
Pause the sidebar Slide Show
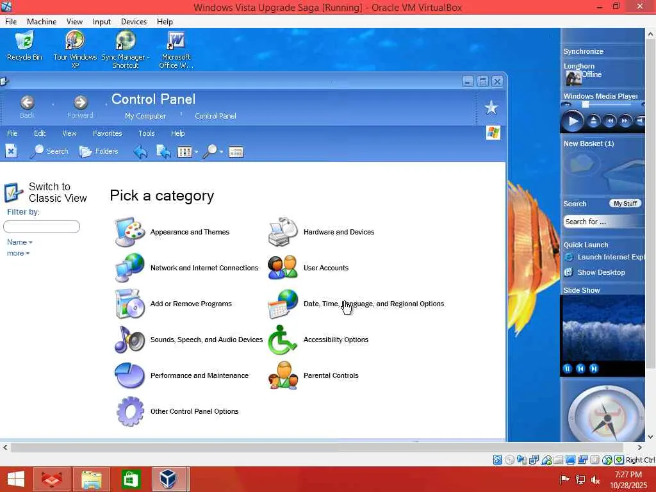568,368
